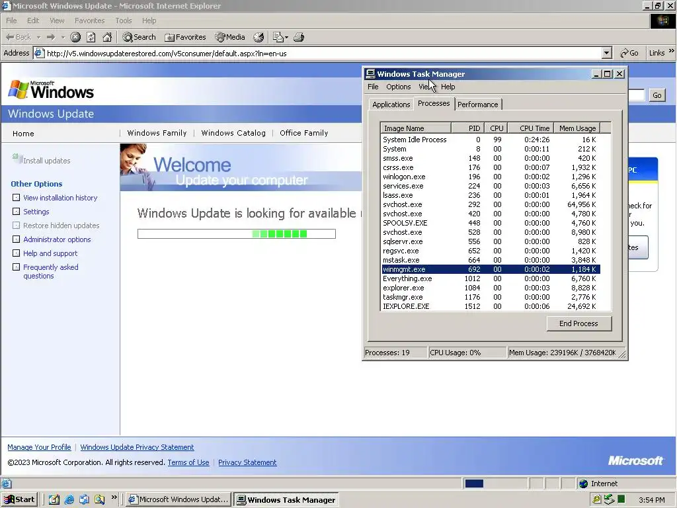Image resolution: width=677 pixels, height=508 pixels.
Task: Open the Favorites menu in Internet Explorer
Action: point(89,21)
